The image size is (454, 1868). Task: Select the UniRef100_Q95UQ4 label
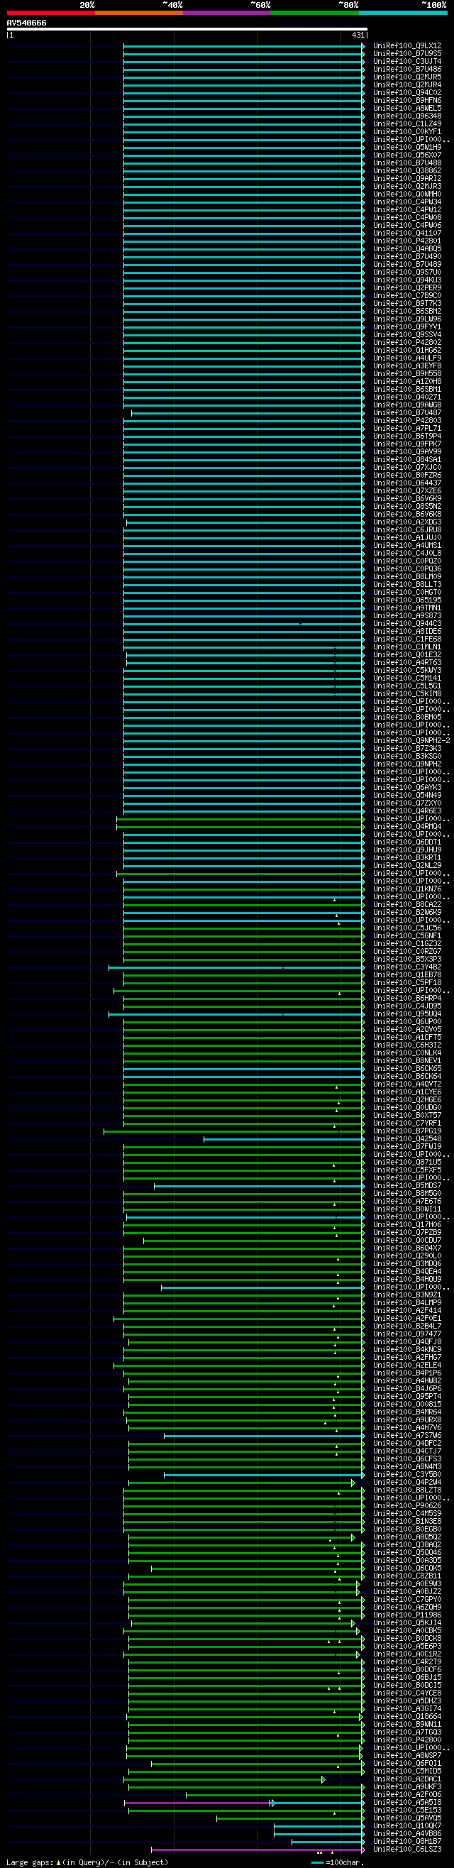coord(408,1014)
